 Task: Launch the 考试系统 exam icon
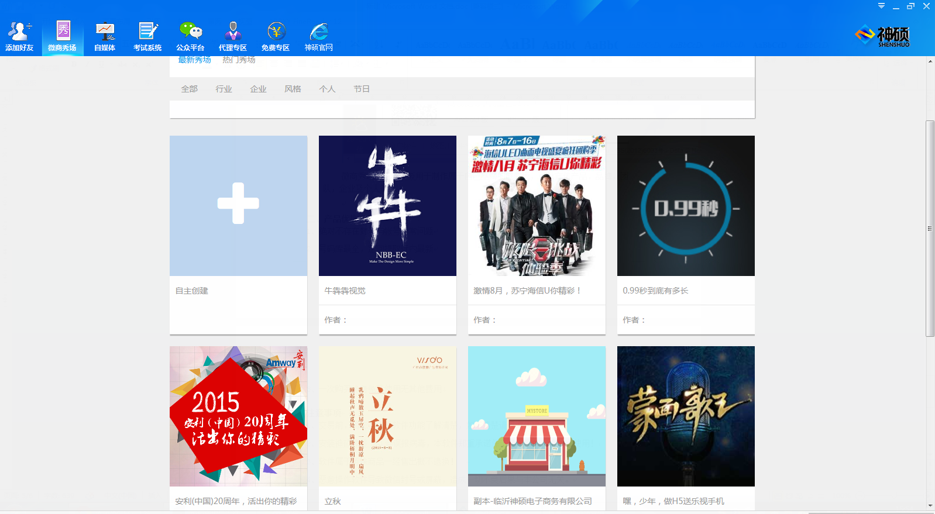(147, 36)
